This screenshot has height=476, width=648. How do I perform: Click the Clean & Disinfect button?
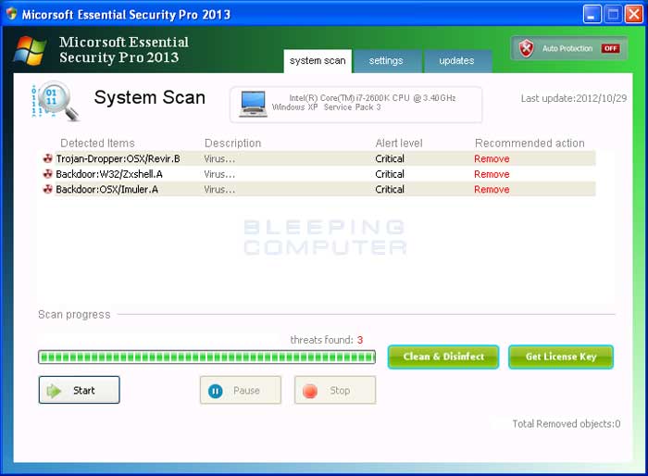[443, 357]
